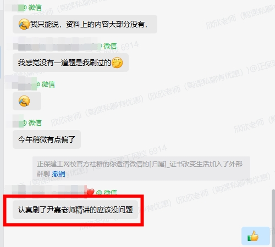This screenshot has width=275, height=247.
Task: Click the @微信 tag above the emoji-only message
Action: [x=46, y=85]
